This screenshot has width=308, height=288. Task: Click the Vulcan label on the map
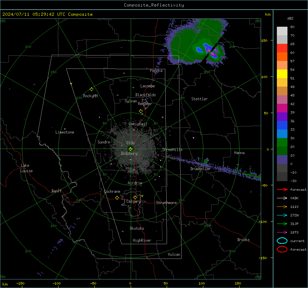[x=174, y=254]
